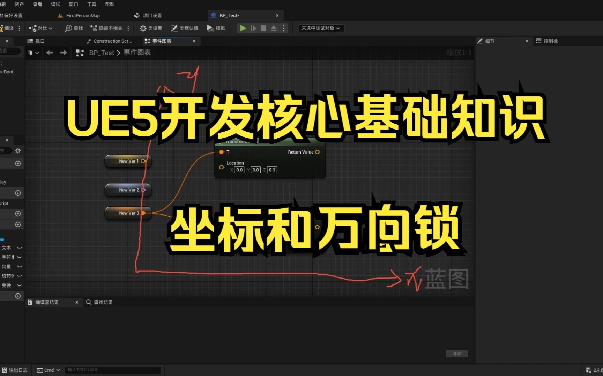
Task: Open the View (查看) menu
Action: click(x=37, y=4)
